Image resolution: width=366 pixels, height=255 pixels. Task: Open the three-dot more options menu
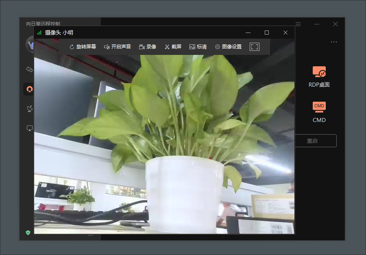coord(334,42)
